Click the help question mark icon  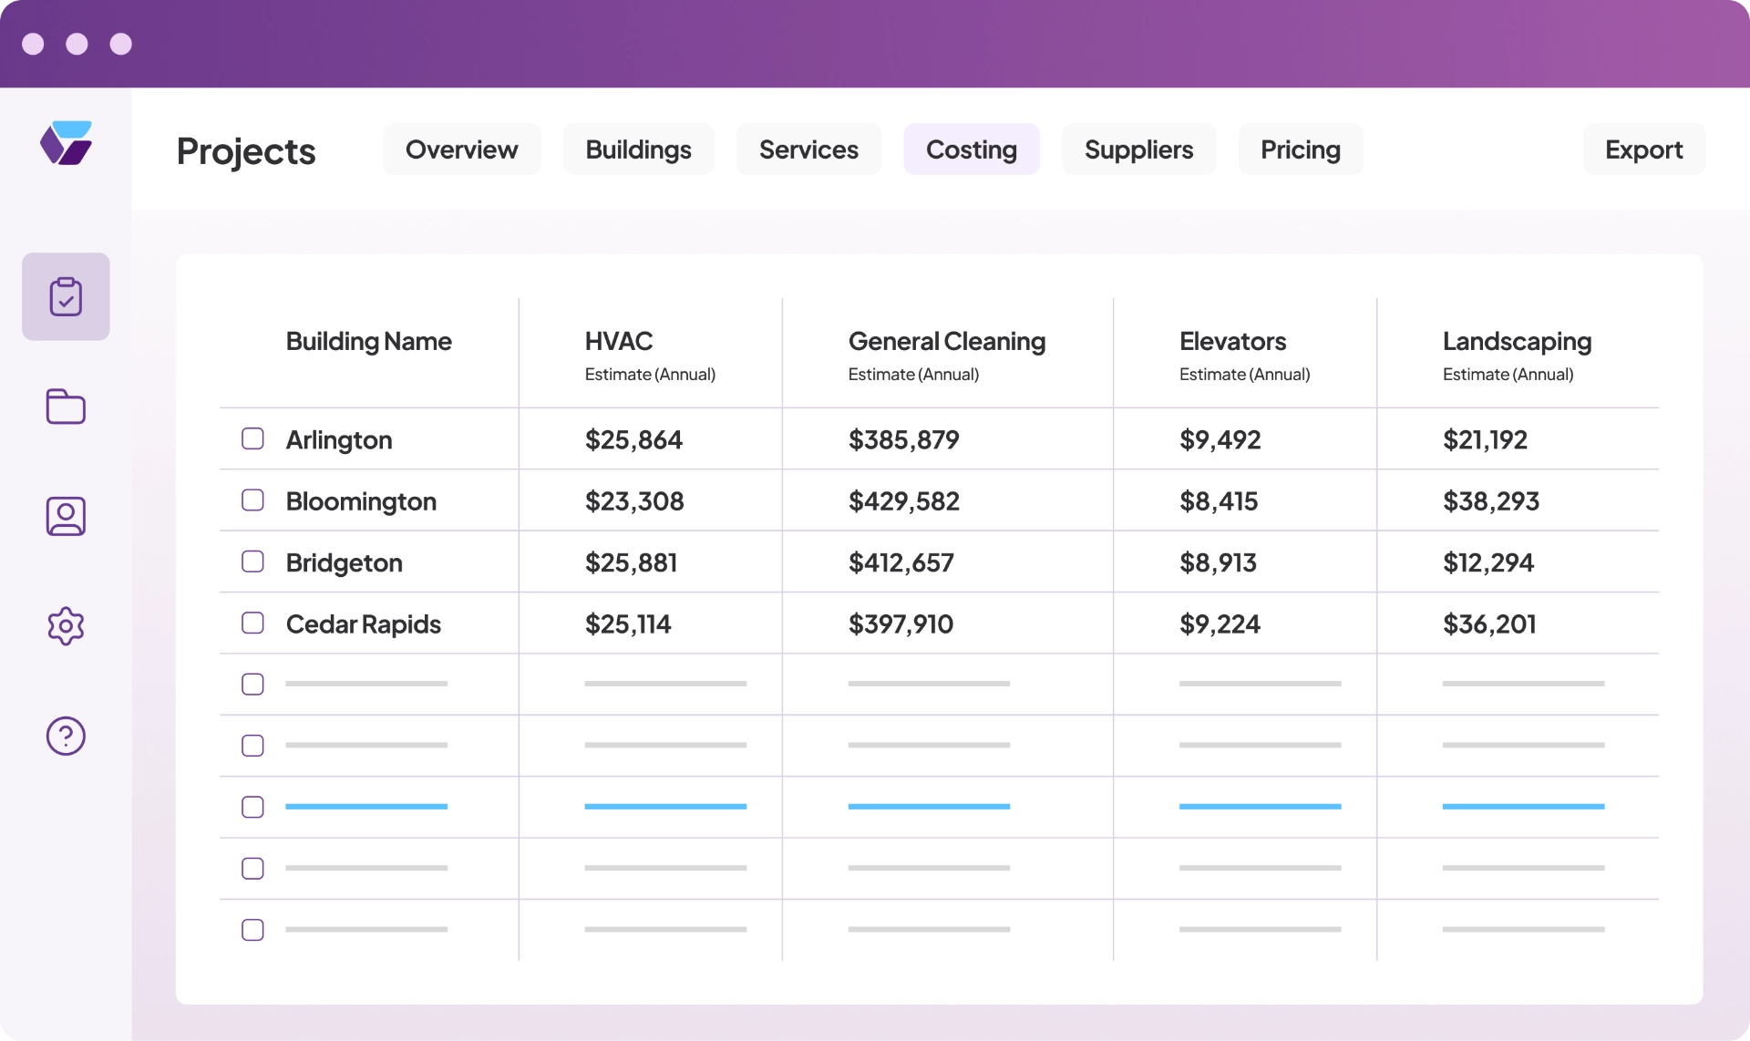click(x=66, y=736)
